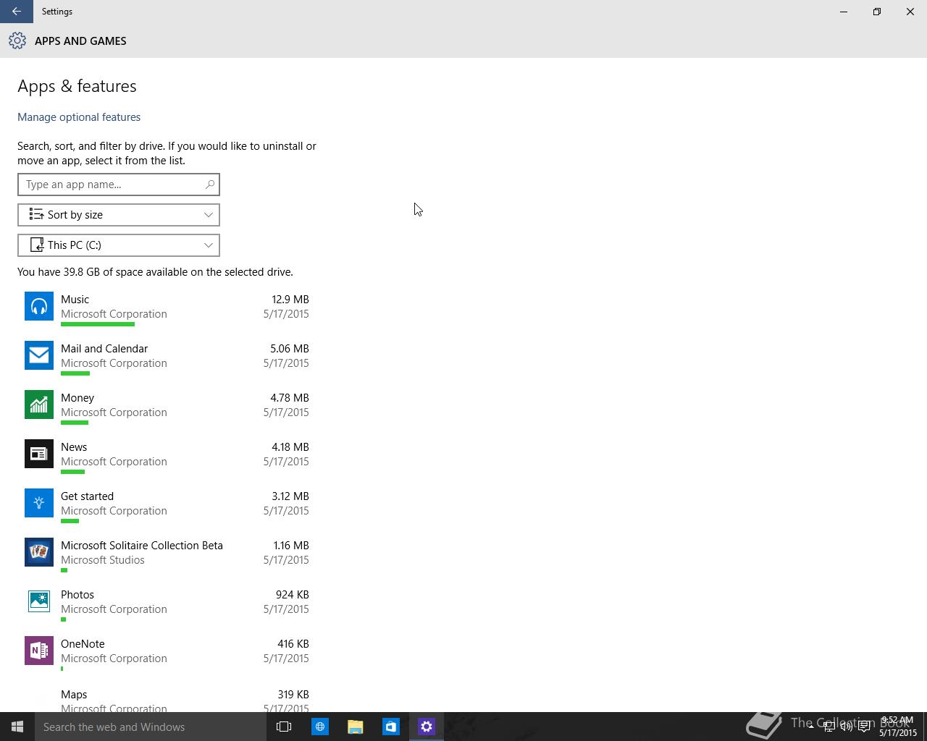Select the Photos app icon
927x741 pixels.
tap(39, 601)
